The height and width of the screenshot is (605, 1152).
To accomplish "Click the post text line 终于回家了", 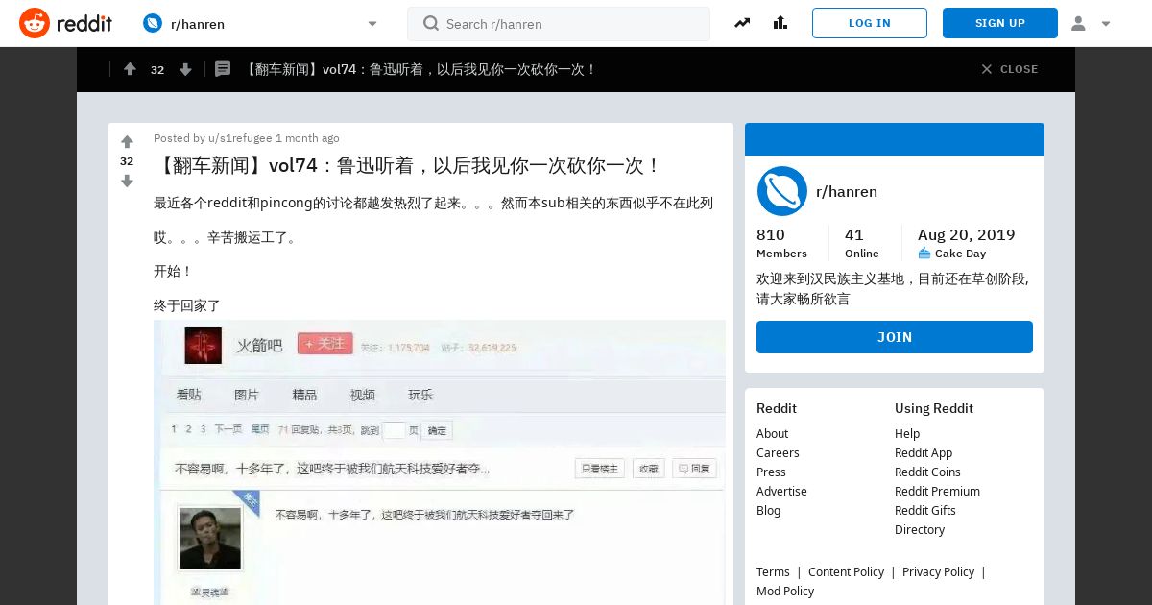I will coord(187,305).
